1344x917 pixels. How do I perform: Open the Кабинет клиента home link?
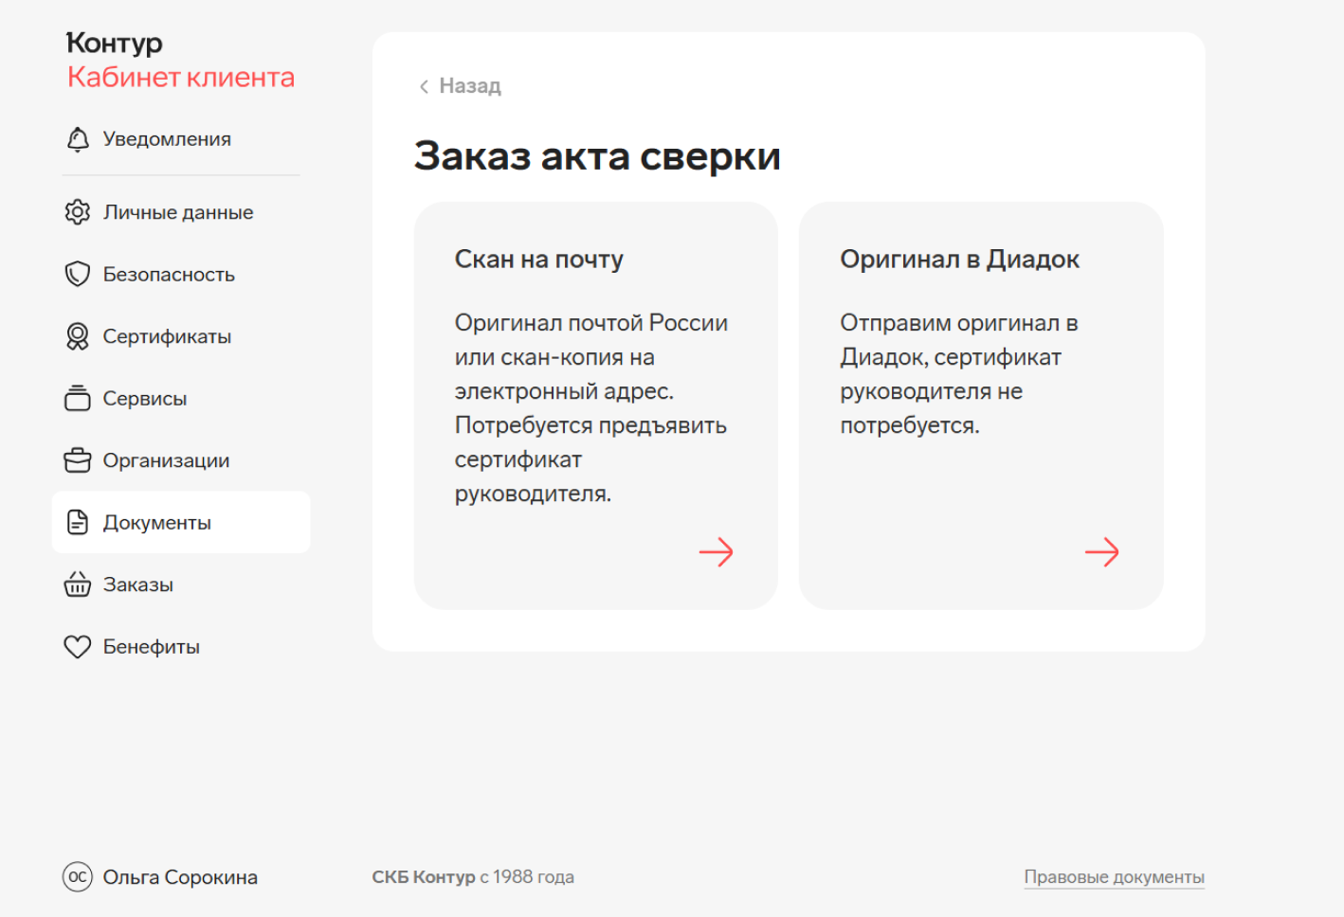[x=181, y=77]
